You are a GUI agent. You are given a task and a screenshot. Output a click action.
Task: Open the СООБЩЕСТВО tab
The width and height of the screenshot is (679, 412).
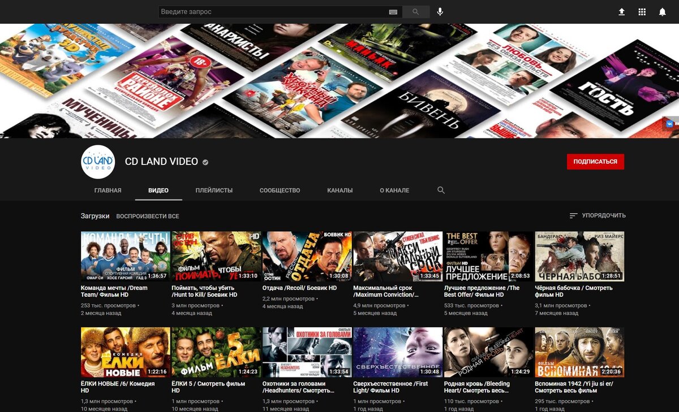pyautogui.click(x=280, y=190)
